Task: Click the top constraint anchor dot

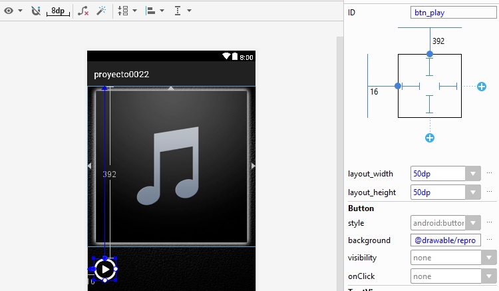Action: click(430, 53)
